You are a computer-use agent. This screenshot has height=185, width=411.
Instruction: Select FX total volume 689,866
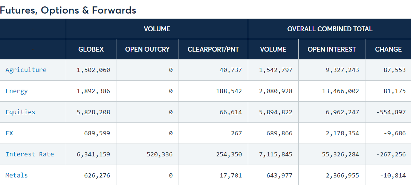[x=279, y=133]
